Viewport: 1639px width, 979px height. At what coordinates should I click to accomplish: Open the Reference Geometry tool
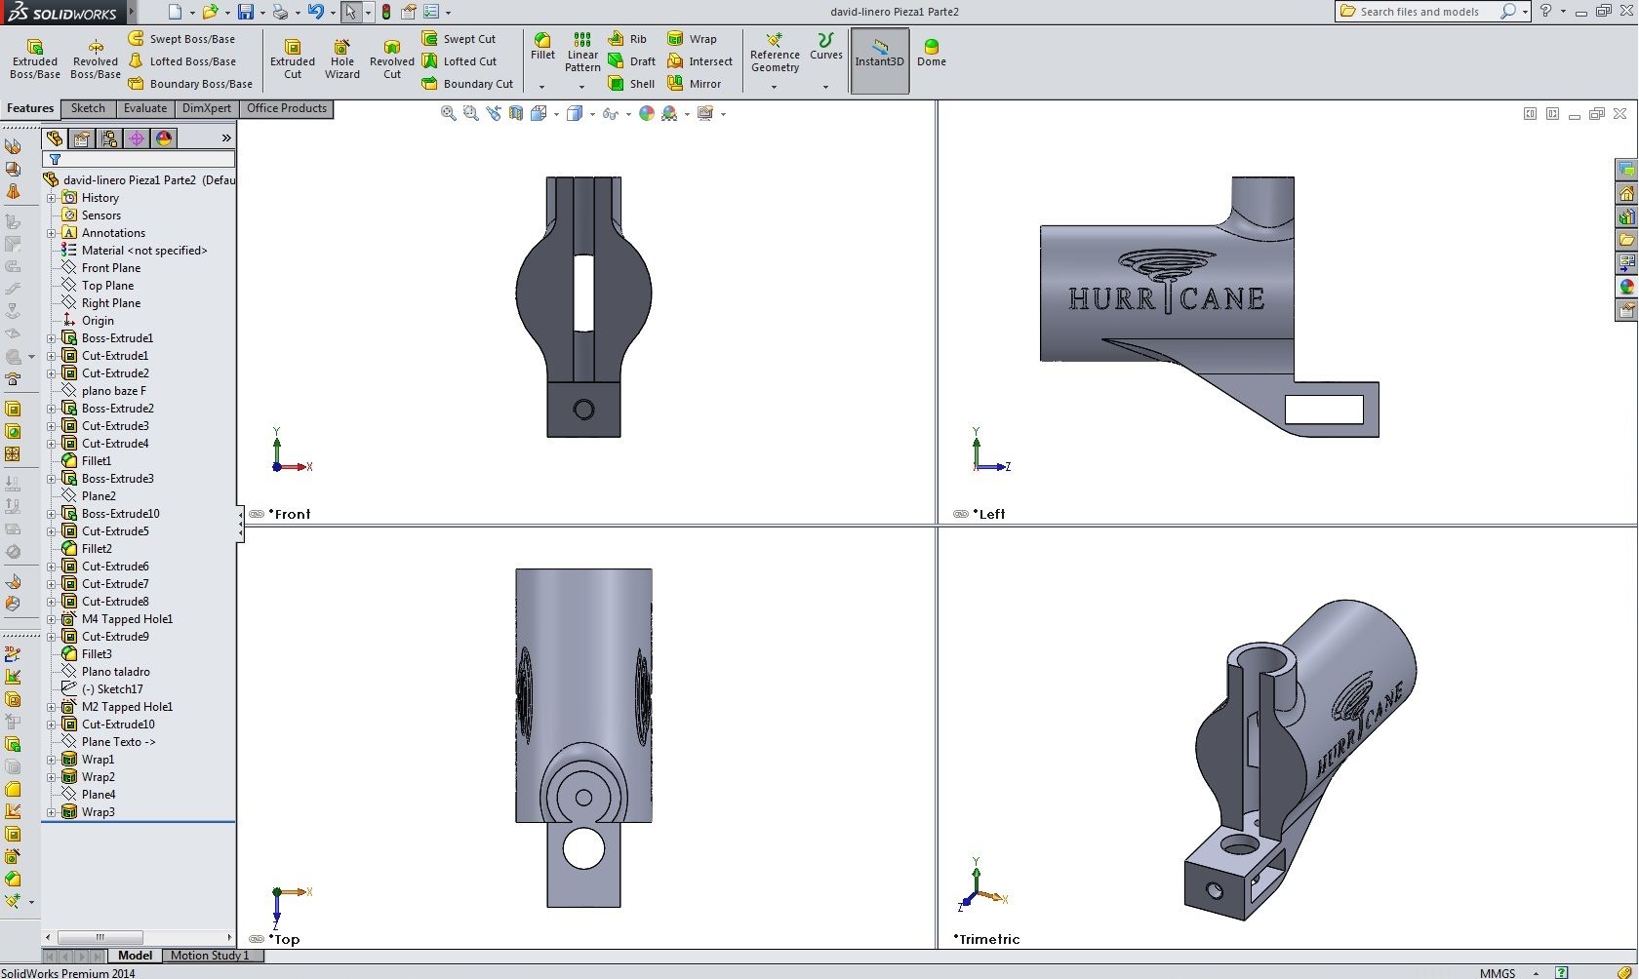775,53
